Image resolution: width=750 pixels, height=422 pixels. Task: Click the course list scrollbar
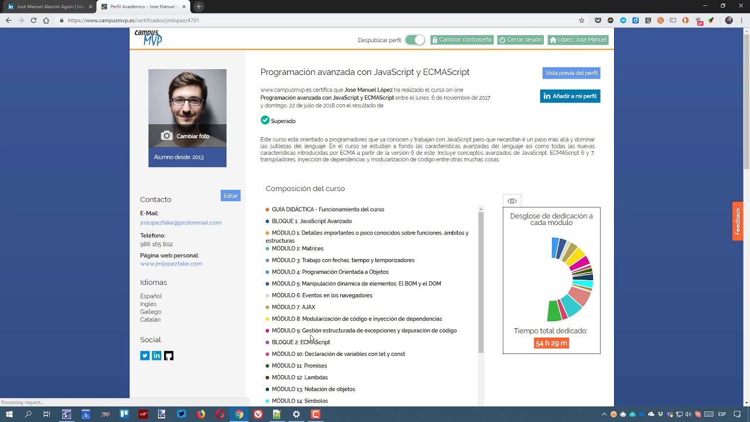click(x=481, y=281)
